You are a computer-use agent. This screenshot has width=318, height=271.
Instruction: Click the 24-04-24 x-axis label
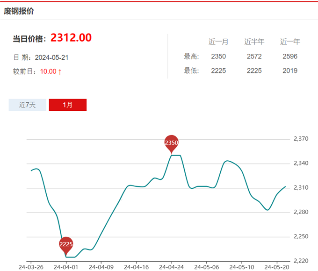click(171, 267)
